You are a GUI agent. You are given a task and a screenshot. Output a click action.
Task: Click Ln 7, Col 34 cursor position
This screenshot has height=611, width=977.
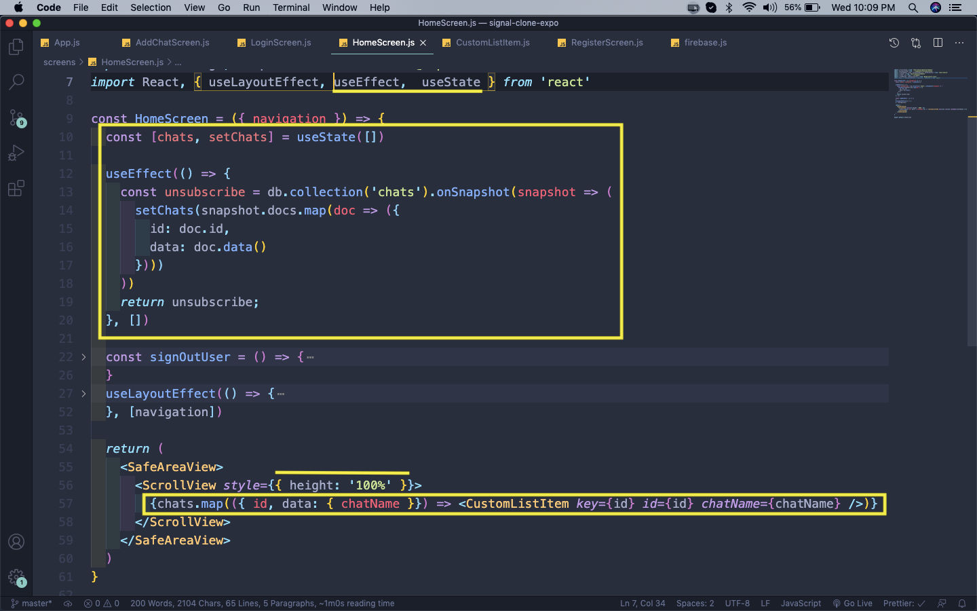643,604
